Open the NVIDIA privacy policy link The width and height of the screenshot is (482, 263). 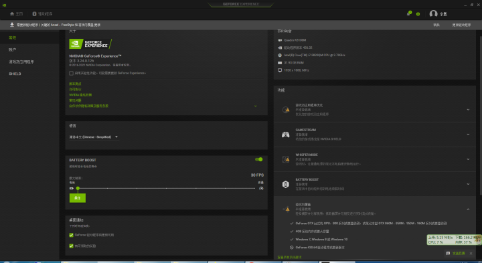(x=80, y=95)
